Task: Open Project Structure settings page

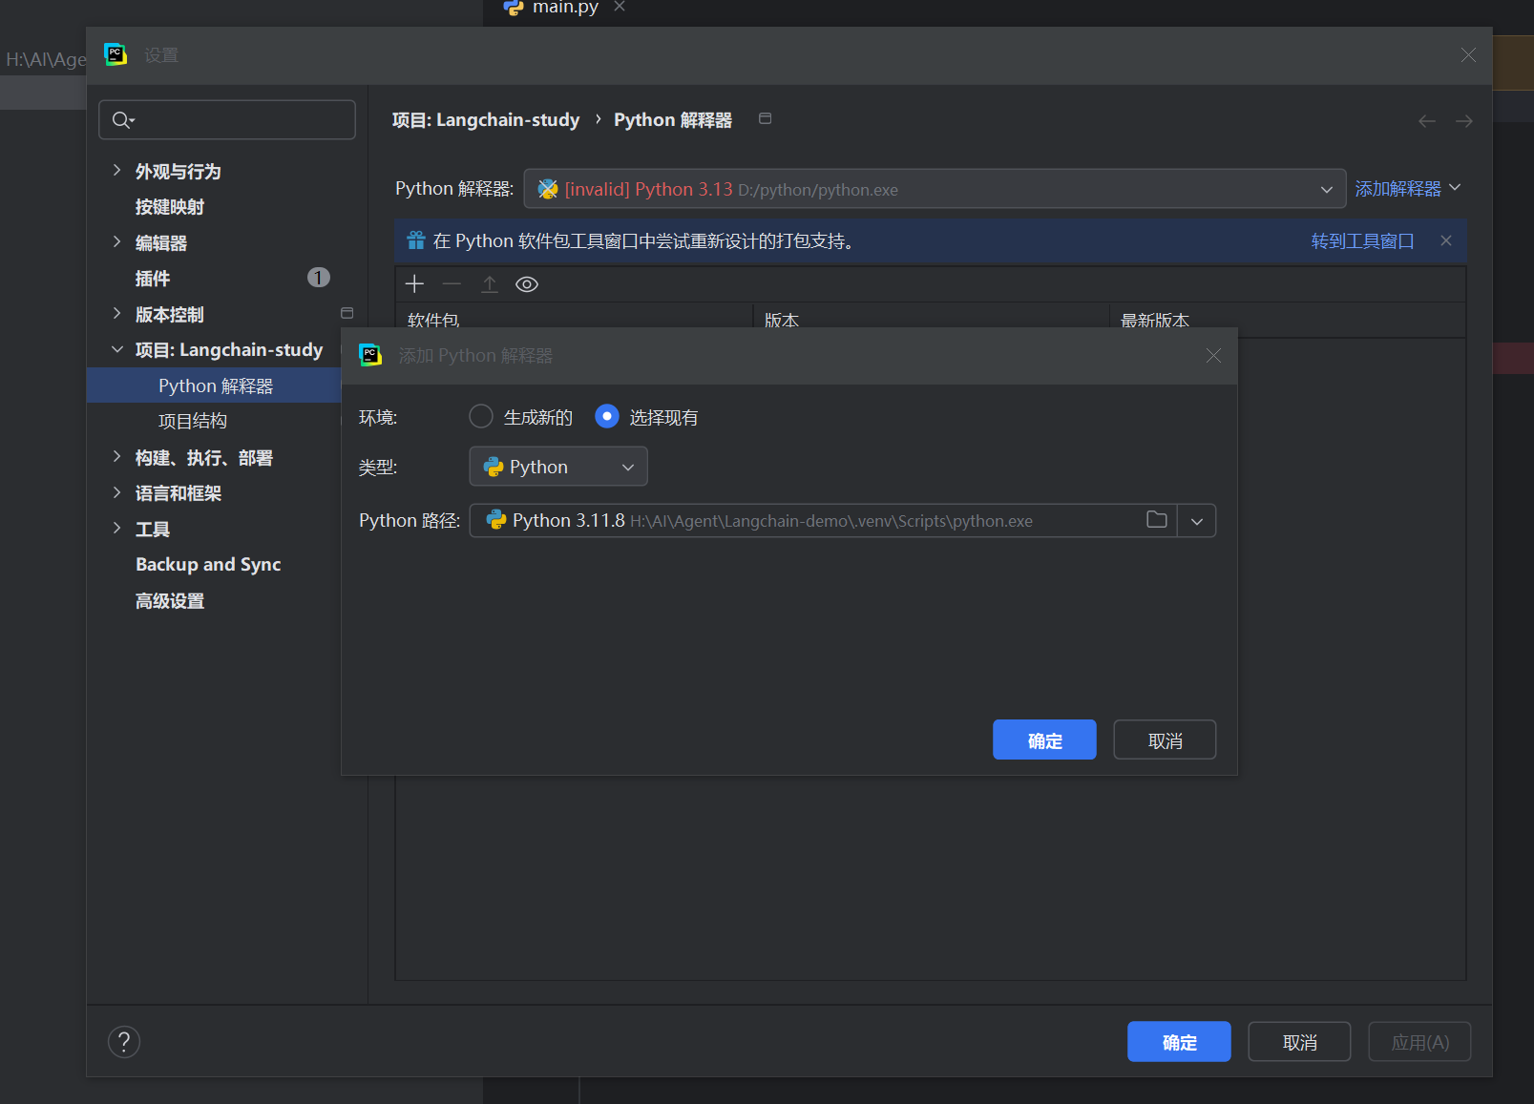Action: click(193, 421)
